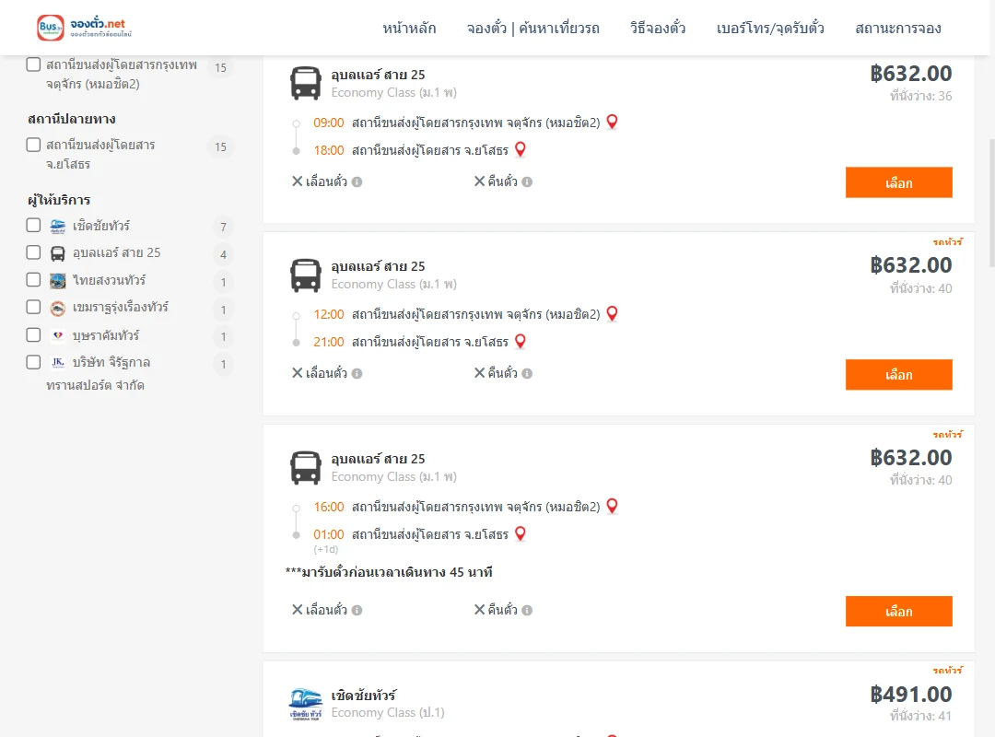Click เลื่อนตั๋ว info icon on the 16:00 trip

click(x=357, y=611)
